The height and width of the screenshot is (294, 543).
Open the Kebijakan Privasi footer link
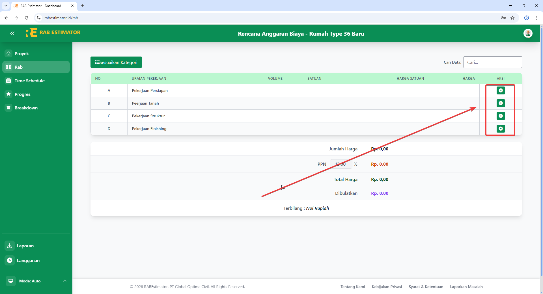click(387, 287)
